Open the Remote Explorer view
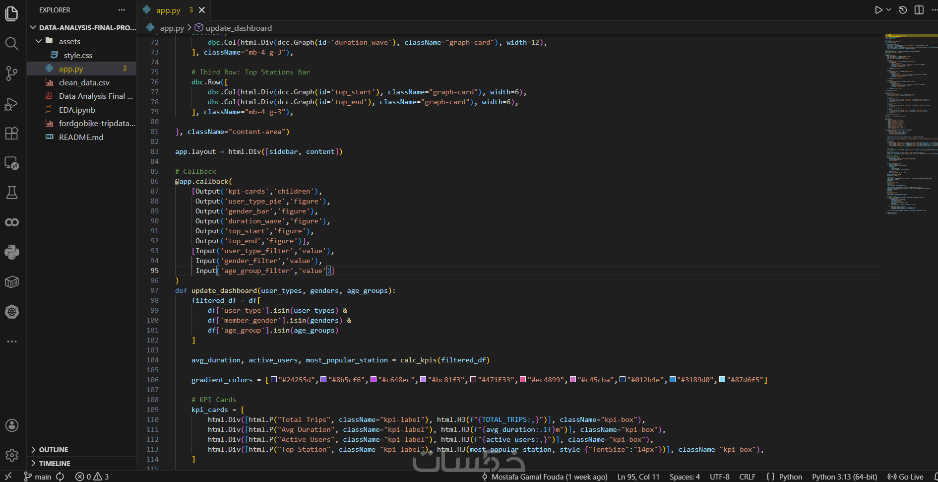The width and height of the screenshot is (938, 482). pyautogui.click(x=11, y=163)
